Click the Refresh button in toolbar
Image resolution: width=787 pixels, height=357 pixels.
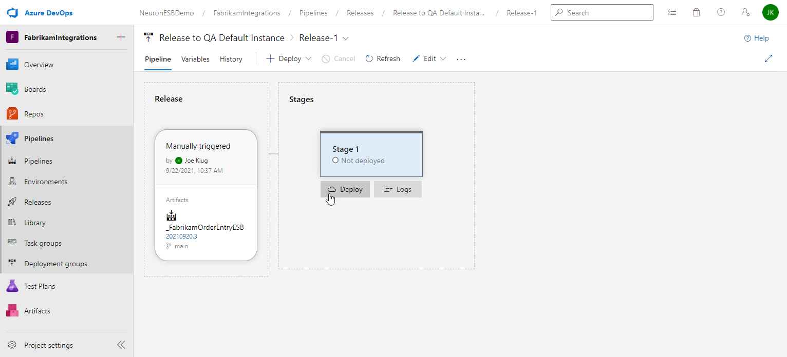[x=383, y=58]
